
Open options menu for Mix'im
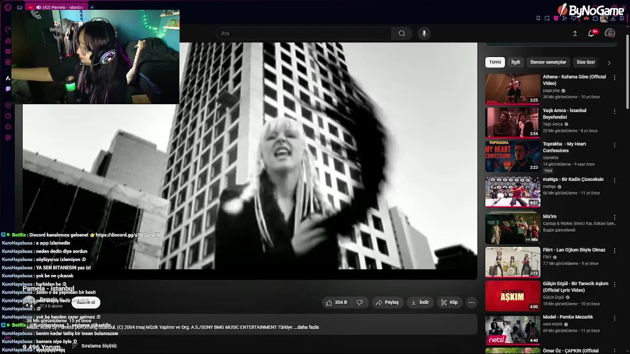pyautogui.click(x=614, y=217)
